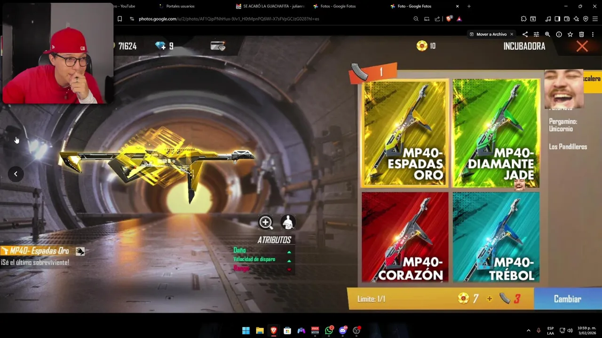Viewport: 602px width, 338px height.
Task: Click Daño attribute row
Action: click(262, 251)
